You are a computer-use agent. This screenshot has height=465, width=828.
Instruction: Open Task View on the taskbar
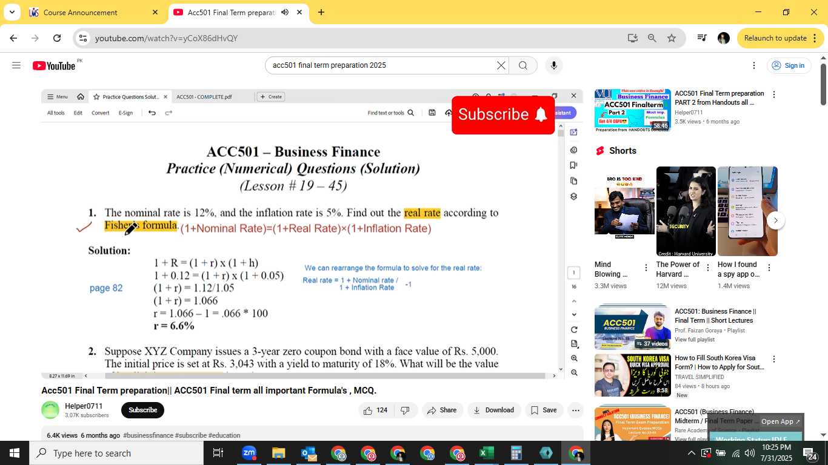click(x=218, y=453)
